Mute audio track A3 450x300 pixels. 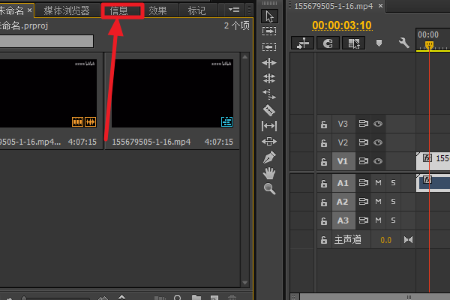click(x=378, y=220)
